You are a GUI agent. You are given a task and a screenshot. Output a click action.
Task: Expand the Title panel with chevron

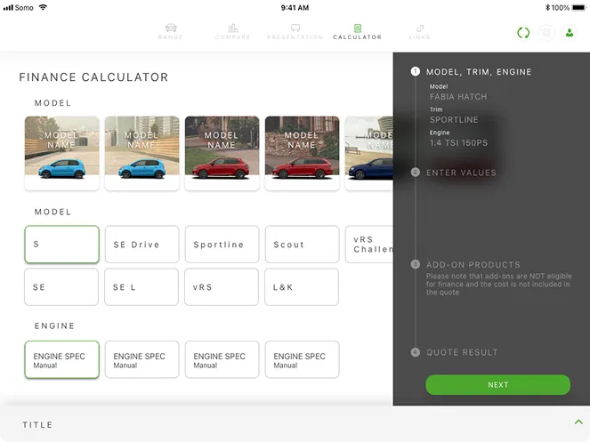tap(578, 422)
